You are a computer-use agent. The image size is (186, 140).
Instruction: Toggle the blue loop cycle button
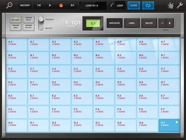(x=148, y=6)
